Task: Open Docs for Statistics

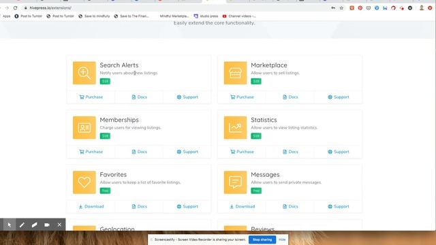Action: [x=290, y=152]
